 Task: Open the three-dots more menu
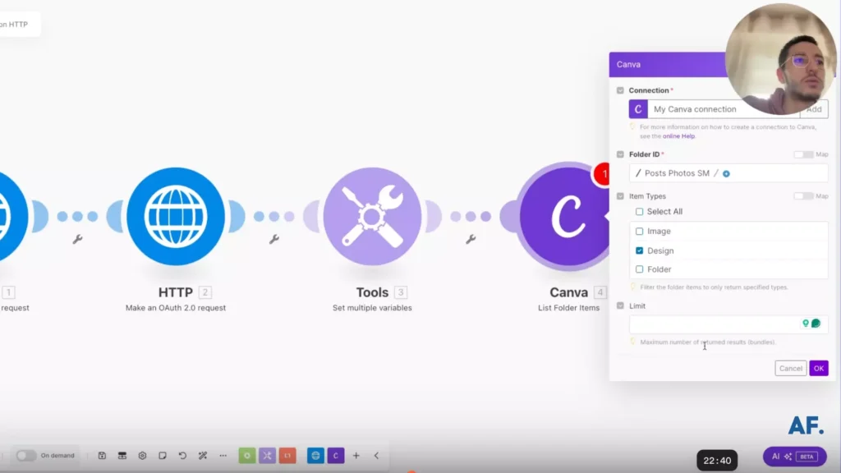[223, 455]
